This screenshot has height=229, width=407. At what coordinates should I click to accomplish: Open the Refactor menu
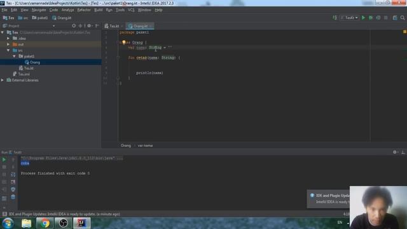coord(84,10)
